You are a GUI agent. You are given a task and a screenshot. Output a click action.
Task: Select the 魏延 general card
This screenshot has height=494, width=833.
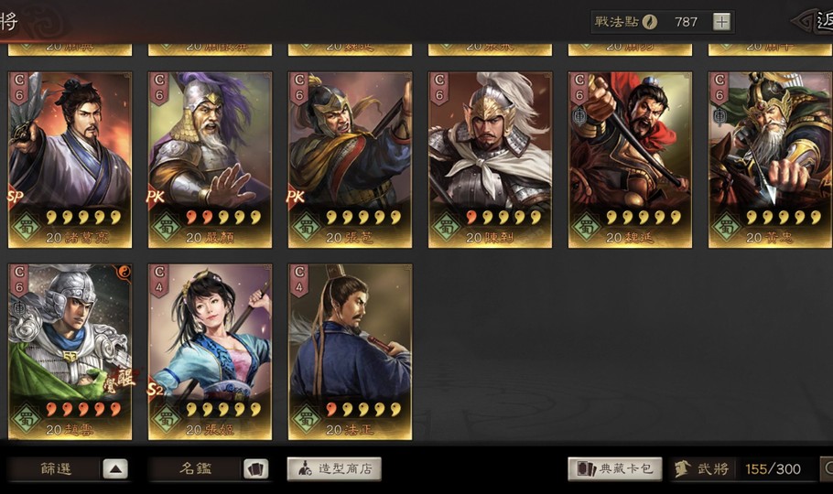630,160
